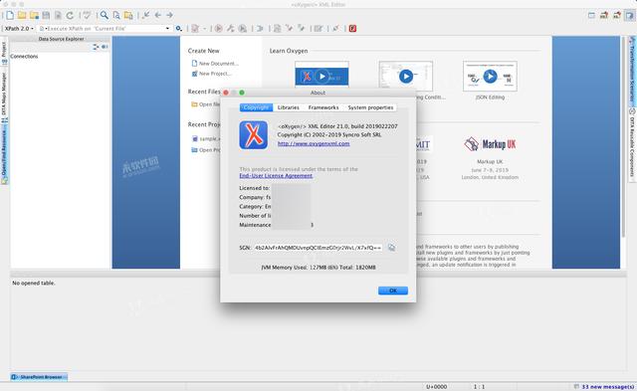Screen dimensions: 637x391
Task: Click the Back arrow in toolbar
Action: coord(157,16)
